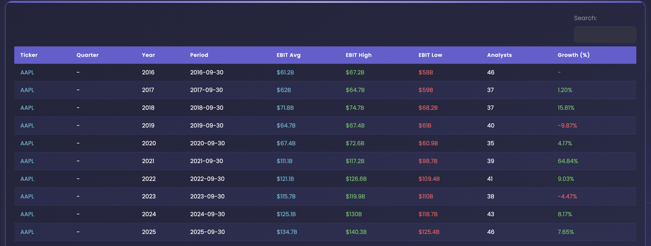Click EBIT Avg value $61.2B
This screenshot has height=246, width=651.
coord(285,72)
